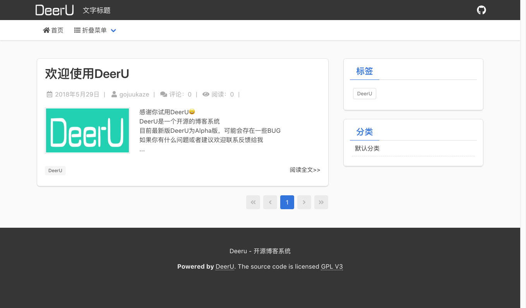Click the comments bubble icon
Image resolution: width=526 pixels, height=308 pixels.
click(x=164, y=94)
